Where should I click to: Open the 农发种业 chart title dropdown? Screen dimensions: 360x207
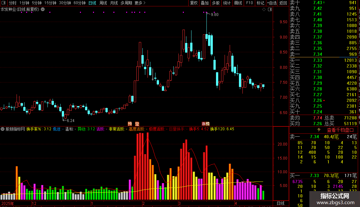point(43,10)
